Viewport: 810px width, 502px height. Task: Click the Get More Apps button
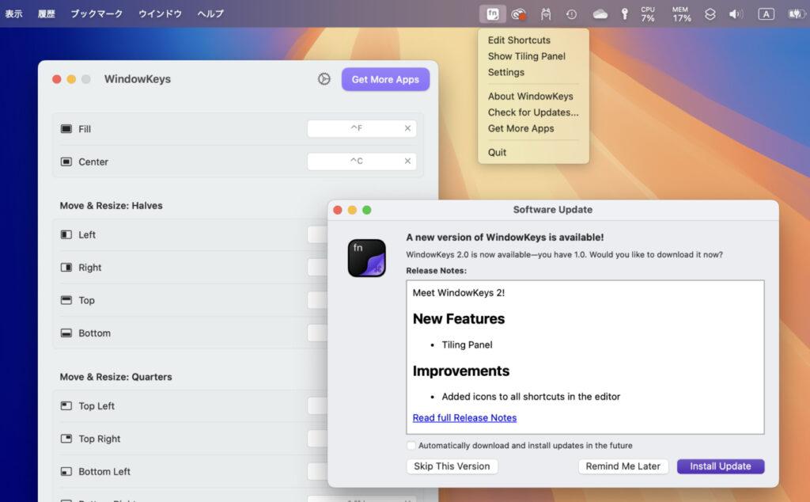(x=385, y=79)
